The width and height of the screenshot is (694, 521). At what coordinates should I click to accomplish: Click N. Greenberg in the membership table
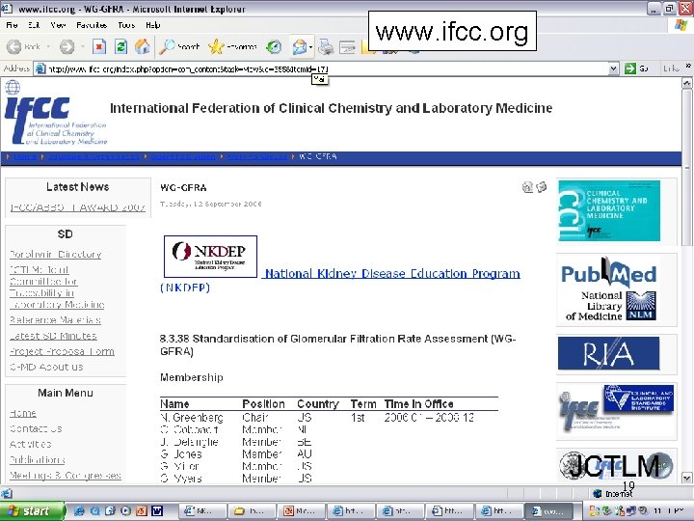[x=192, y=418]
